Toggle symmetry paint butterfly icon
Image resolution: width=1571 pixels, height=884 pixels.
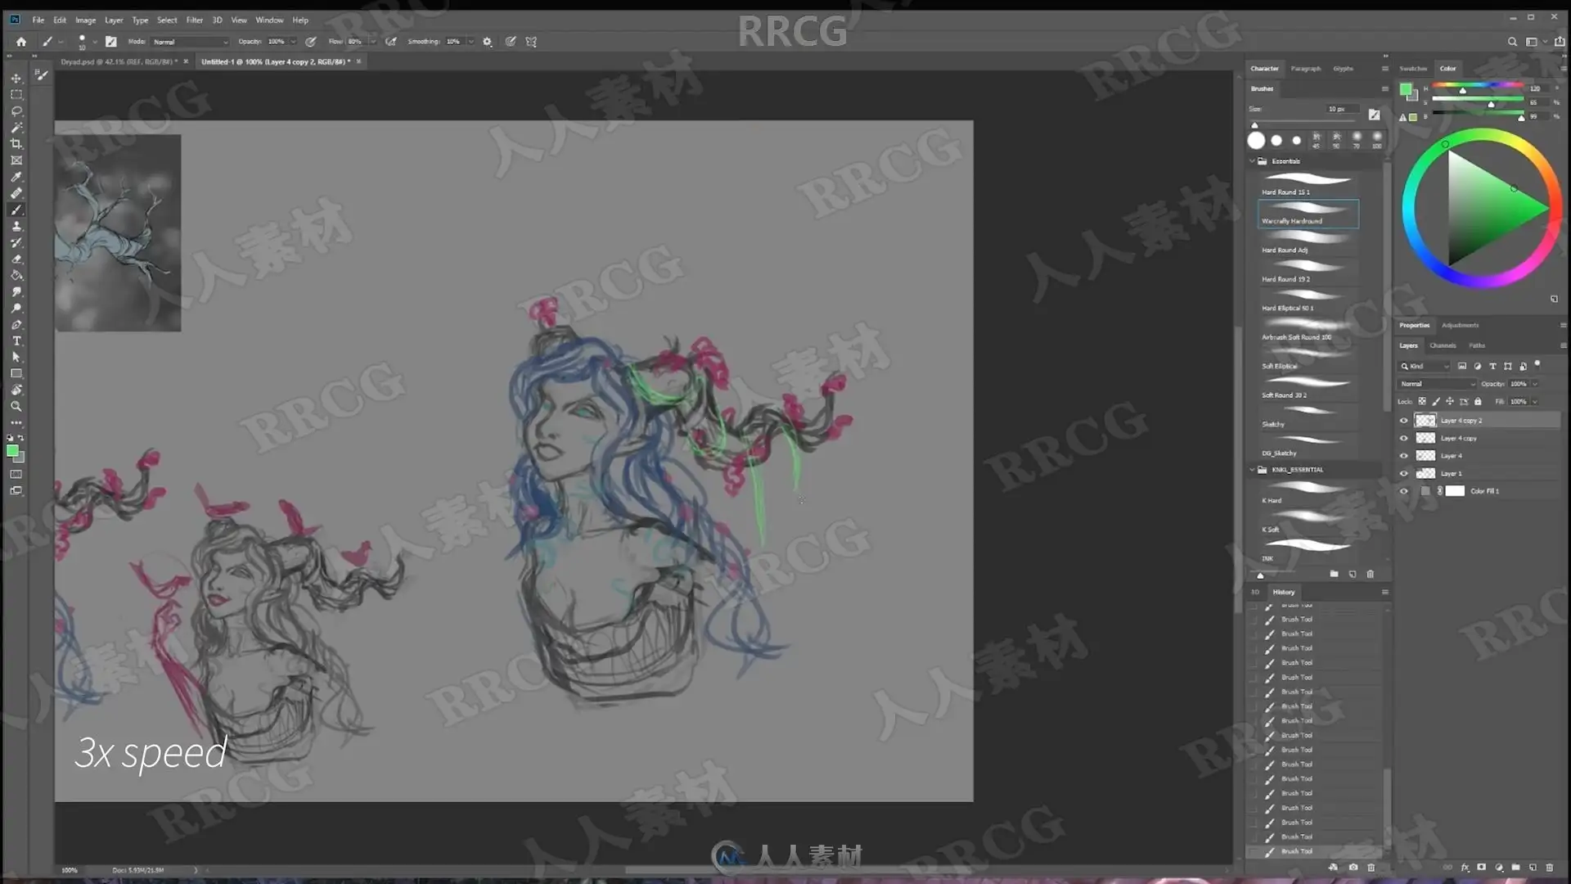tap(531, 42)
